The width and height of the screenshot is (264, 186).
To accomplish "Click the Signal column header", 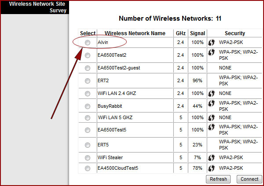I will (x=197, y=33).
